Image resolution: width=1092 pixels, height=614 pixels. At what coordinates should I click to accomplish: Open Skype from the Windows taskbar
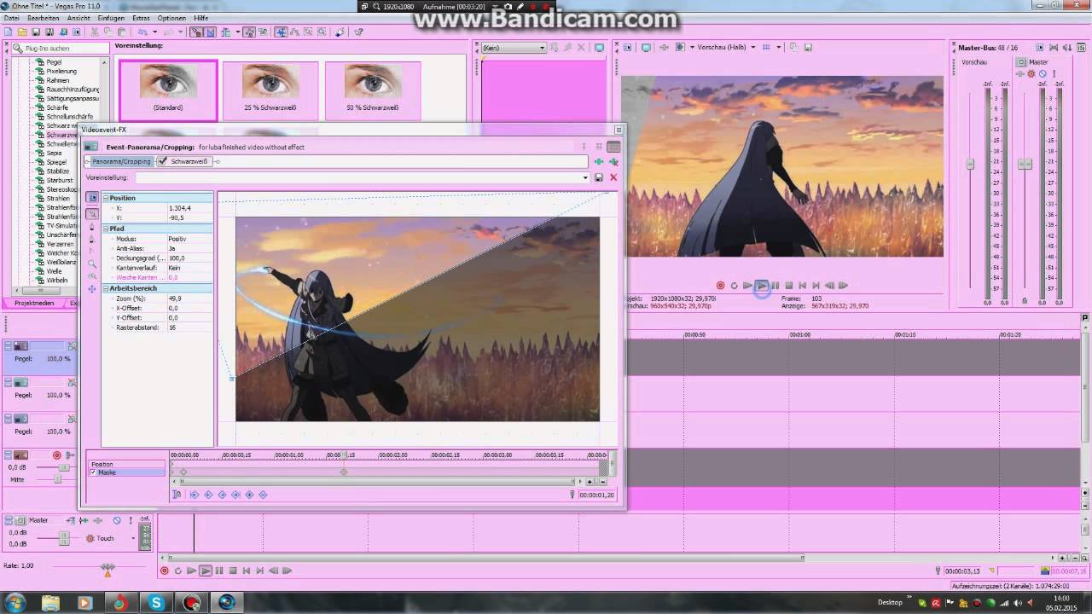coord(156,603)
